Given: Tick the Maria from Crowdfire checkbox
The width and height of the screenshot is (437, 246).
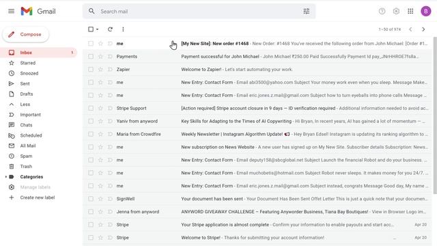Looking at the screenshot, I should tap(91, 134).
